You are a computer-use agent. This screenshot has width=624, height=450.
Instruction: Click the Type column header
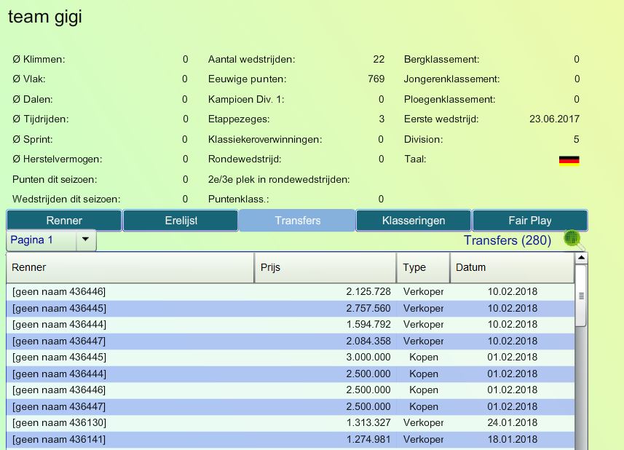(x=423, y=267)
